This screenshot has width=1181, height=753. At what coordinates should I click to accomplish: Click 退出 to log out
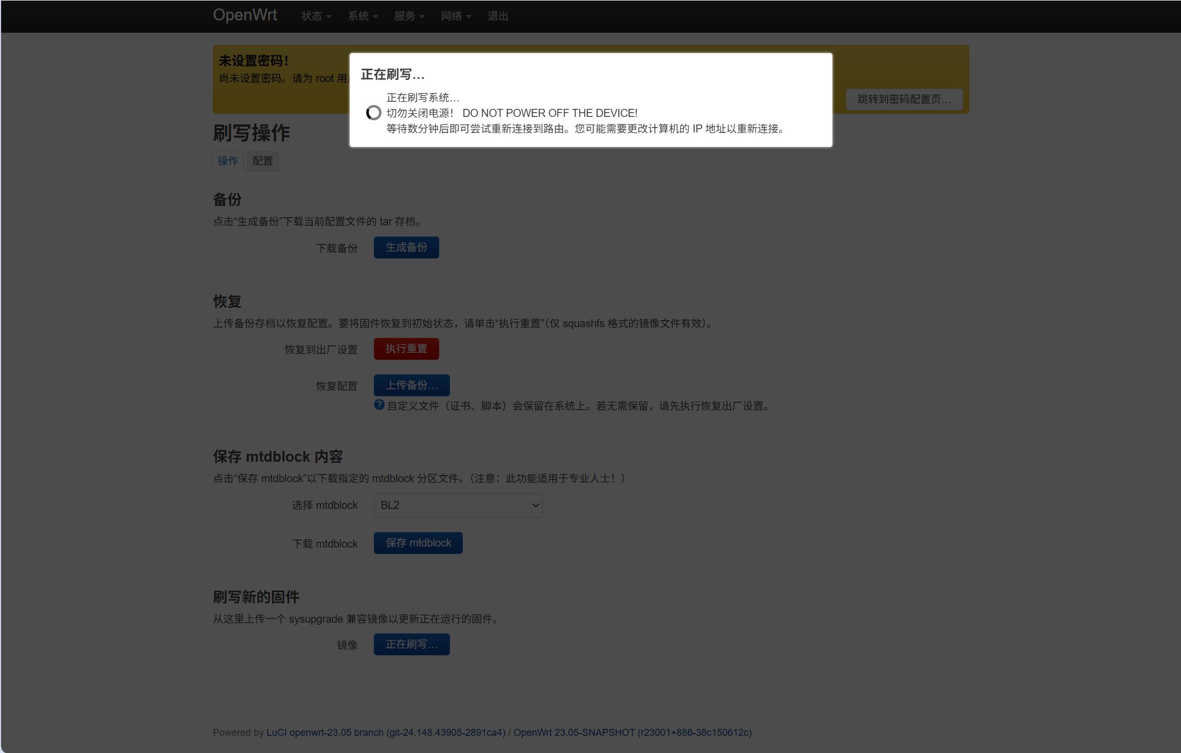point(498,16)
